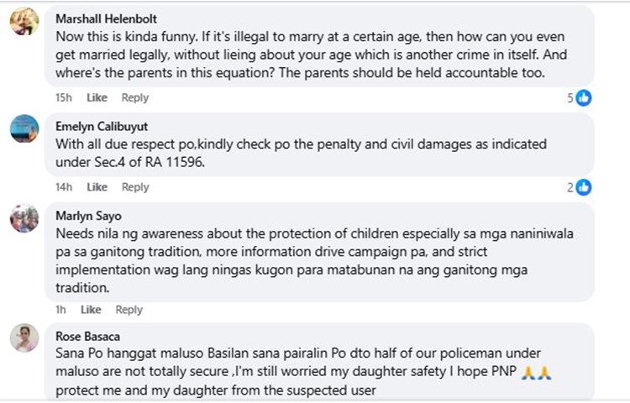Click the 15h timestamp on Marshall's comment
Screen dimensions: 630x403
(x=63, y=97)
